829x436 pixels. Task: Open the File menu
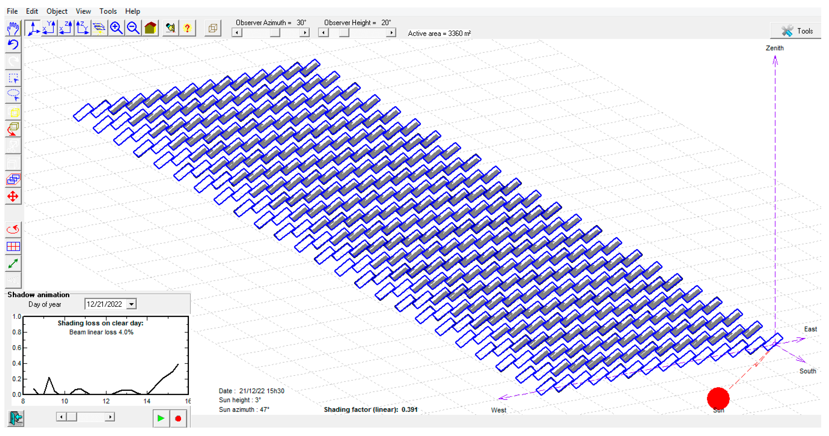tap(12, 11)
